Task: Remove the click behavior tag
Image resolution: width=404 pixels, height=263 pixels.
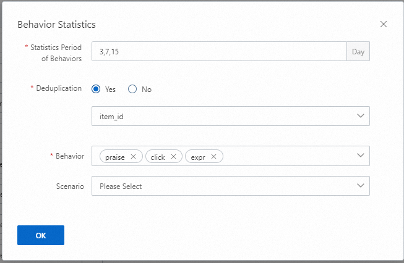Action: point(173,157)
